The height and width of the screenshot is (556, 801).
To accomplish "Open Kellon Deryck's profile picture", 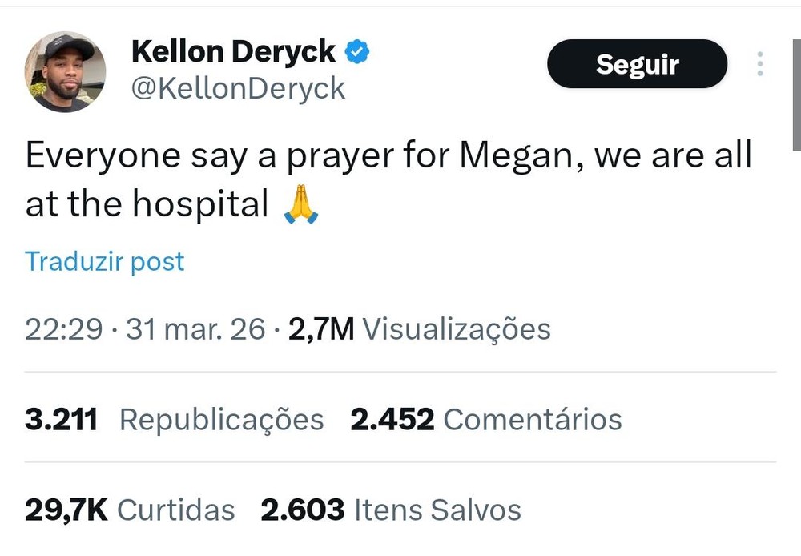I will coord(65,72).
